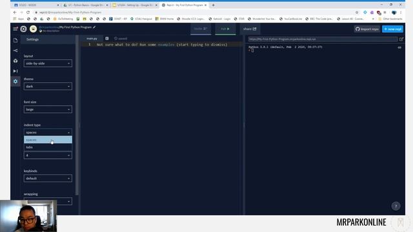Switch to the main.py editor tab
This screenshot has width=413, height=232.
point(92,39)
